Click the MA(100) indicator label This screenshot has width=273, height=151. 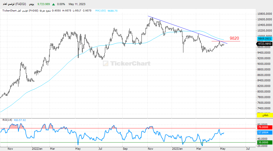pyautogui.click(x=100, y=11)
